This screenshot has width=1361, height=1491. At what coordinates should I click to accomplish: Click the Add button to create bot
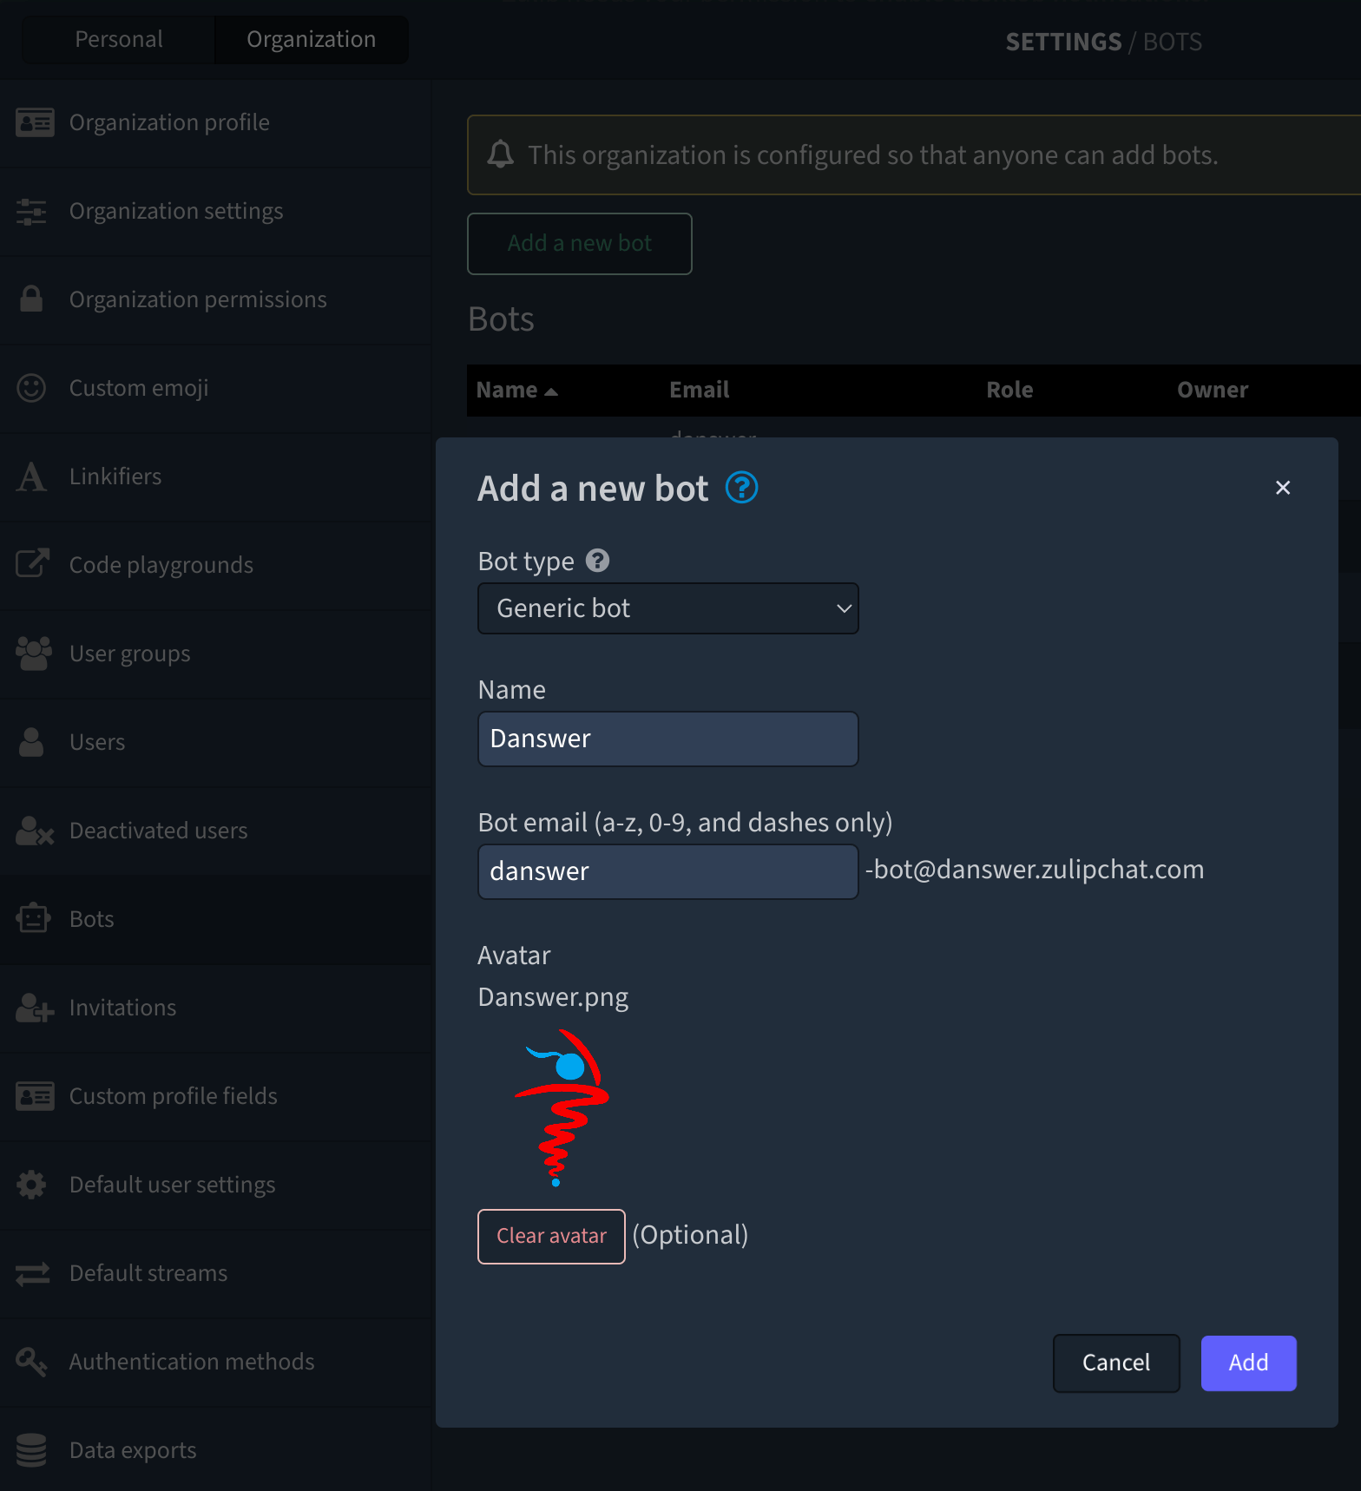click(1248, 1363)
